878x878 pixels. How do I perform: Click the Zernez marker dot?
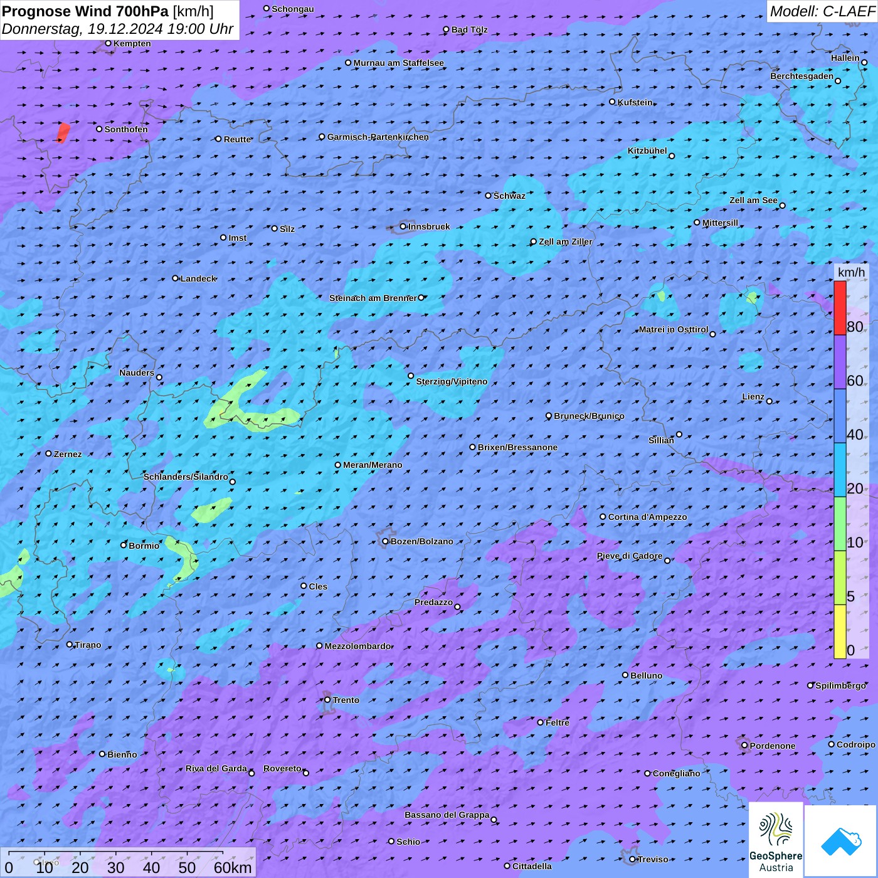[x=49, y=453]
